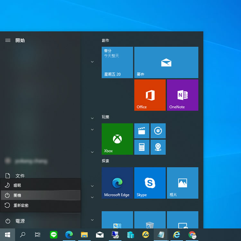Open the 郵件 Mail tile
Image resolution: width=241 pixels, height=241 pixels.
[166, 62]
